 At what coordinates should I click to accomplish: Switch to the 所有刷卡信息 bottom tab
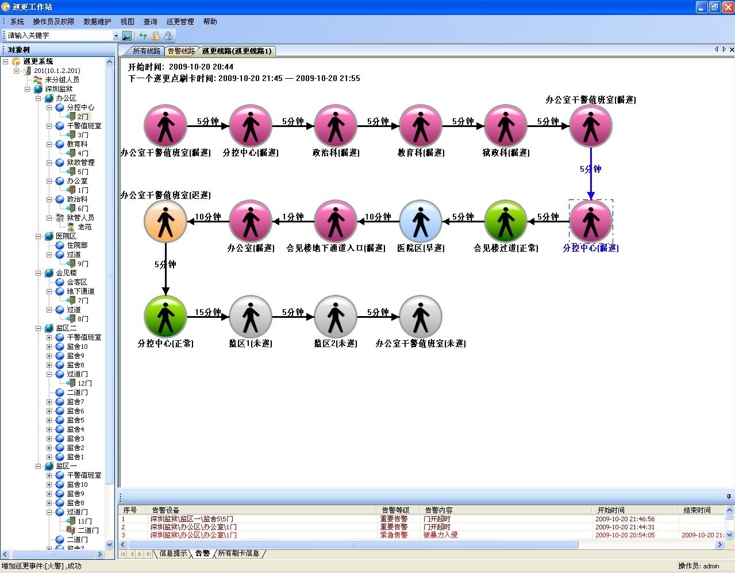(238, 553)
